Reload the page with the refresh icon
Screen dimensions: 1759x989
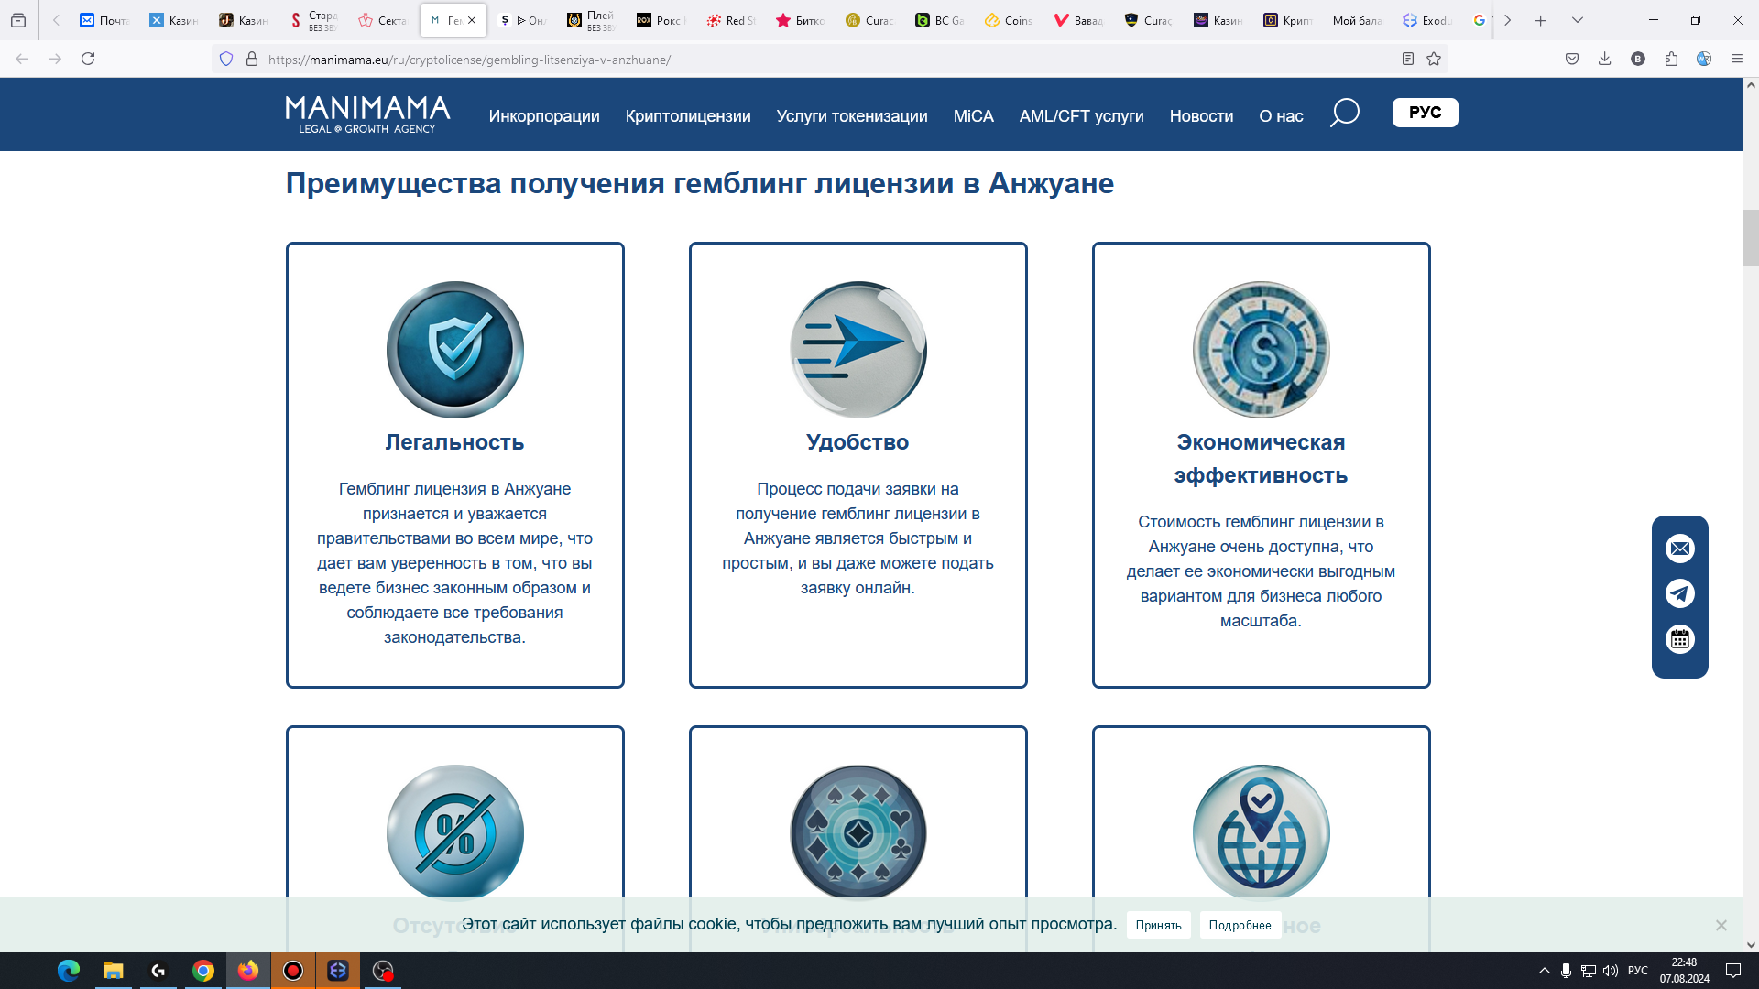click(x=88, y=59)
